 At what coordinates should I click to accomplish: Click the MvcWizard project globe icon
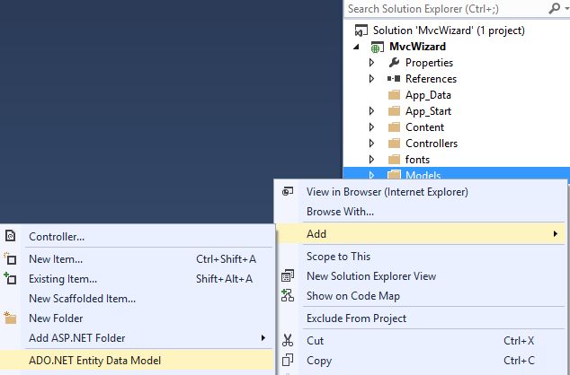[x=377, y=48]
